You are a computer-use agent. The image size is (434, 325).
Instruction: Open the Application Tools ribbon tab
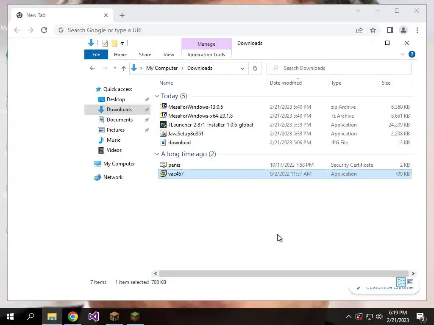tap(206, 55)
